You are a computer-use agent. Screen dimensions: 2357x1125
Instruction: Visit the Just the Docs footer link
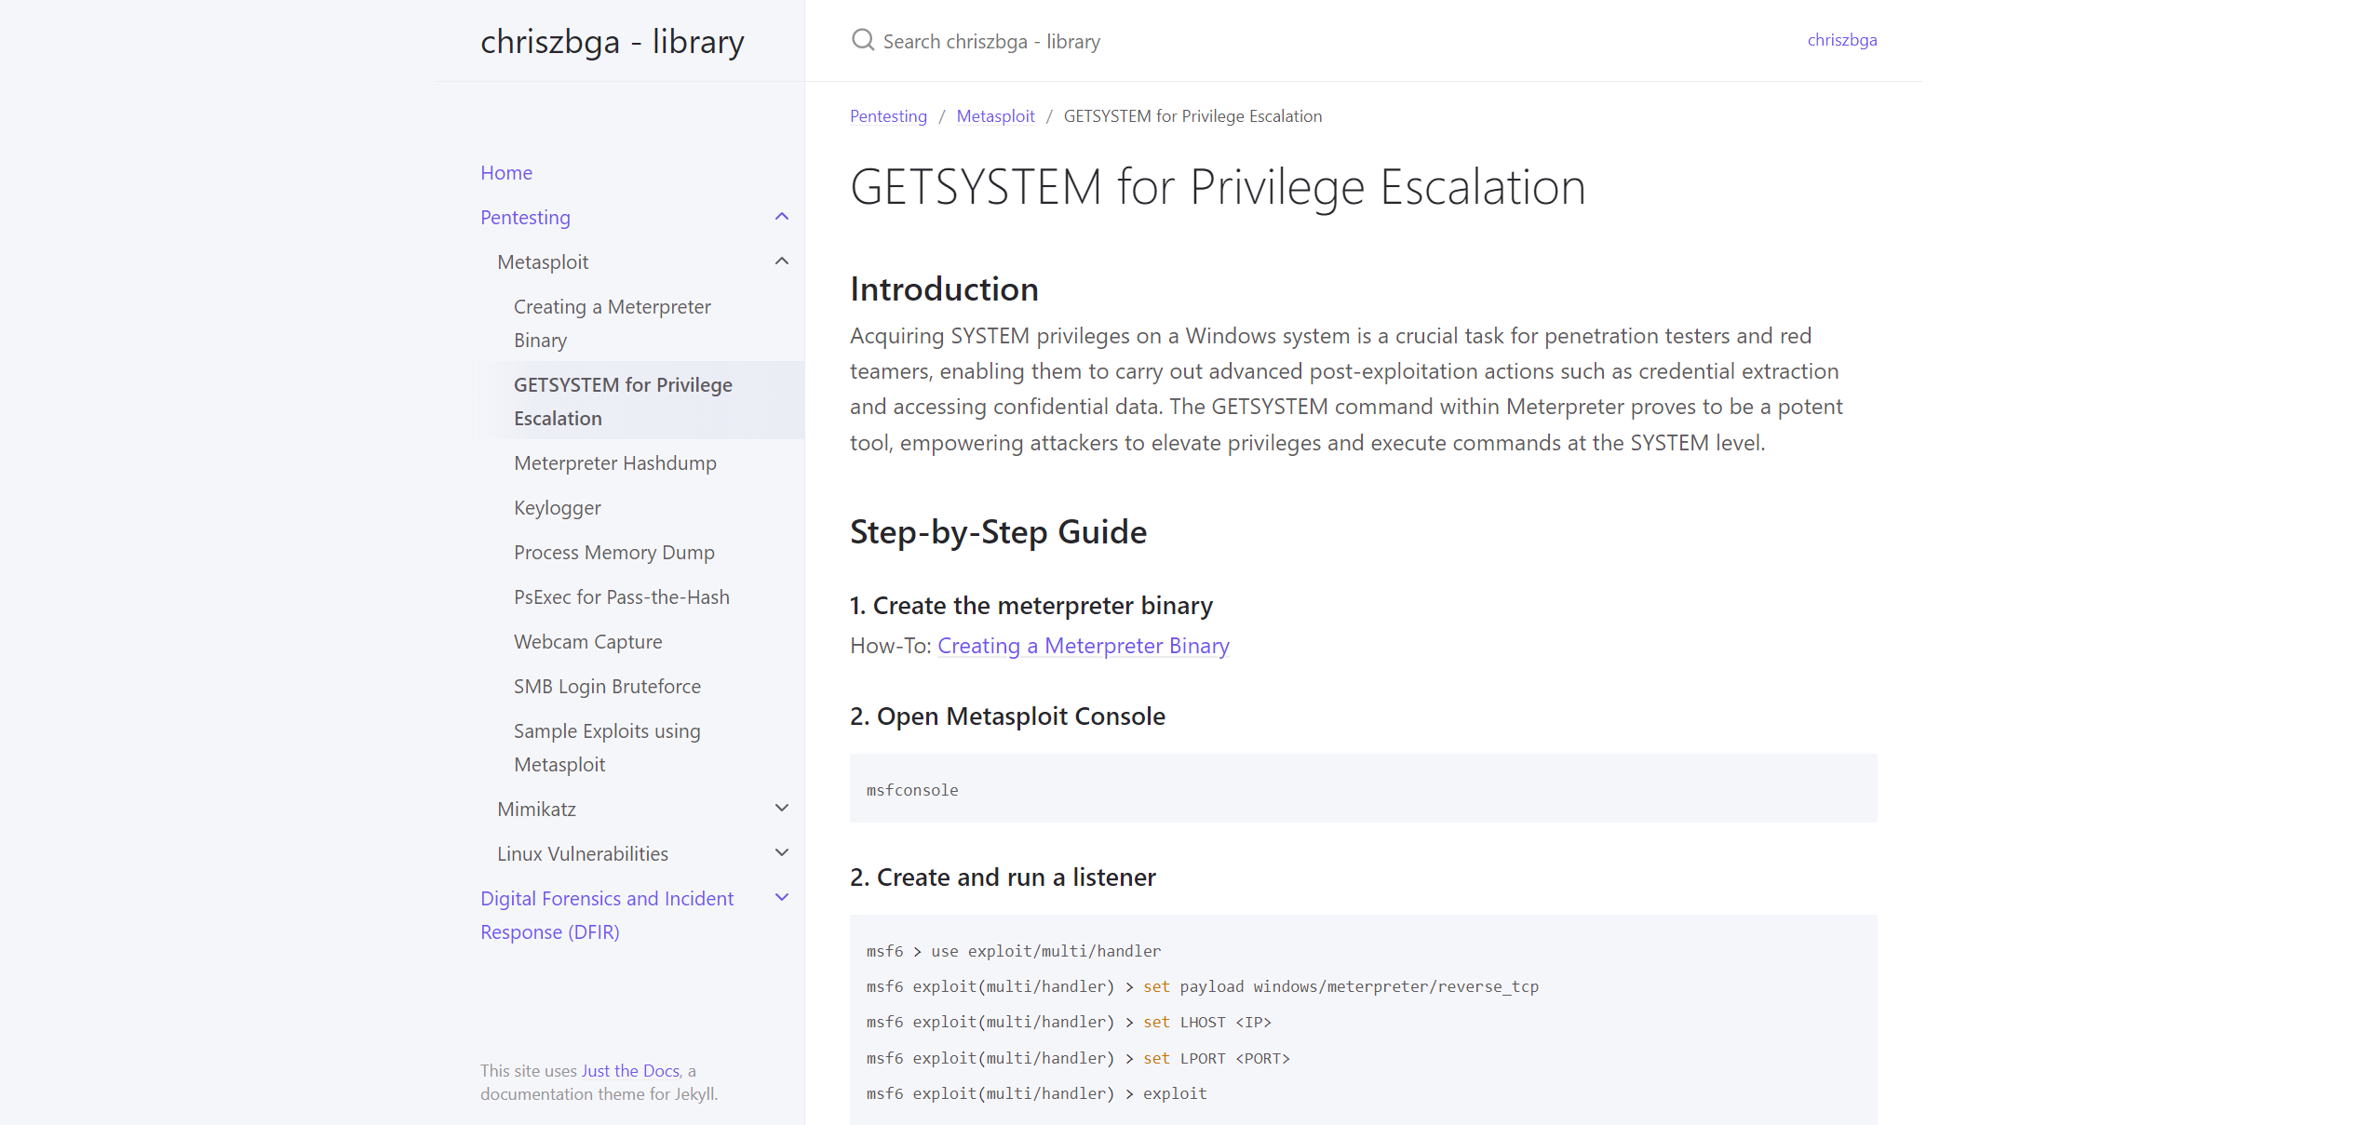click(628, 1070)
